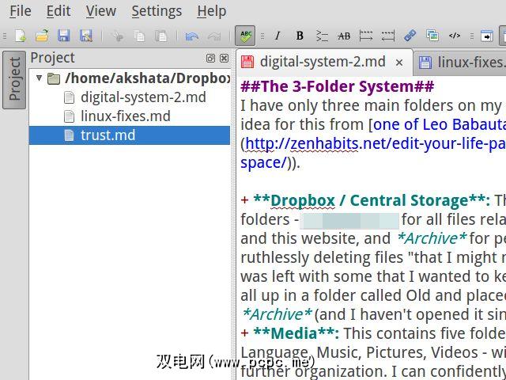The width and height of the screenshot is (506, 380).
Task: Click the 'one of Leo Babauta' link text
Action: click(440, 125)
